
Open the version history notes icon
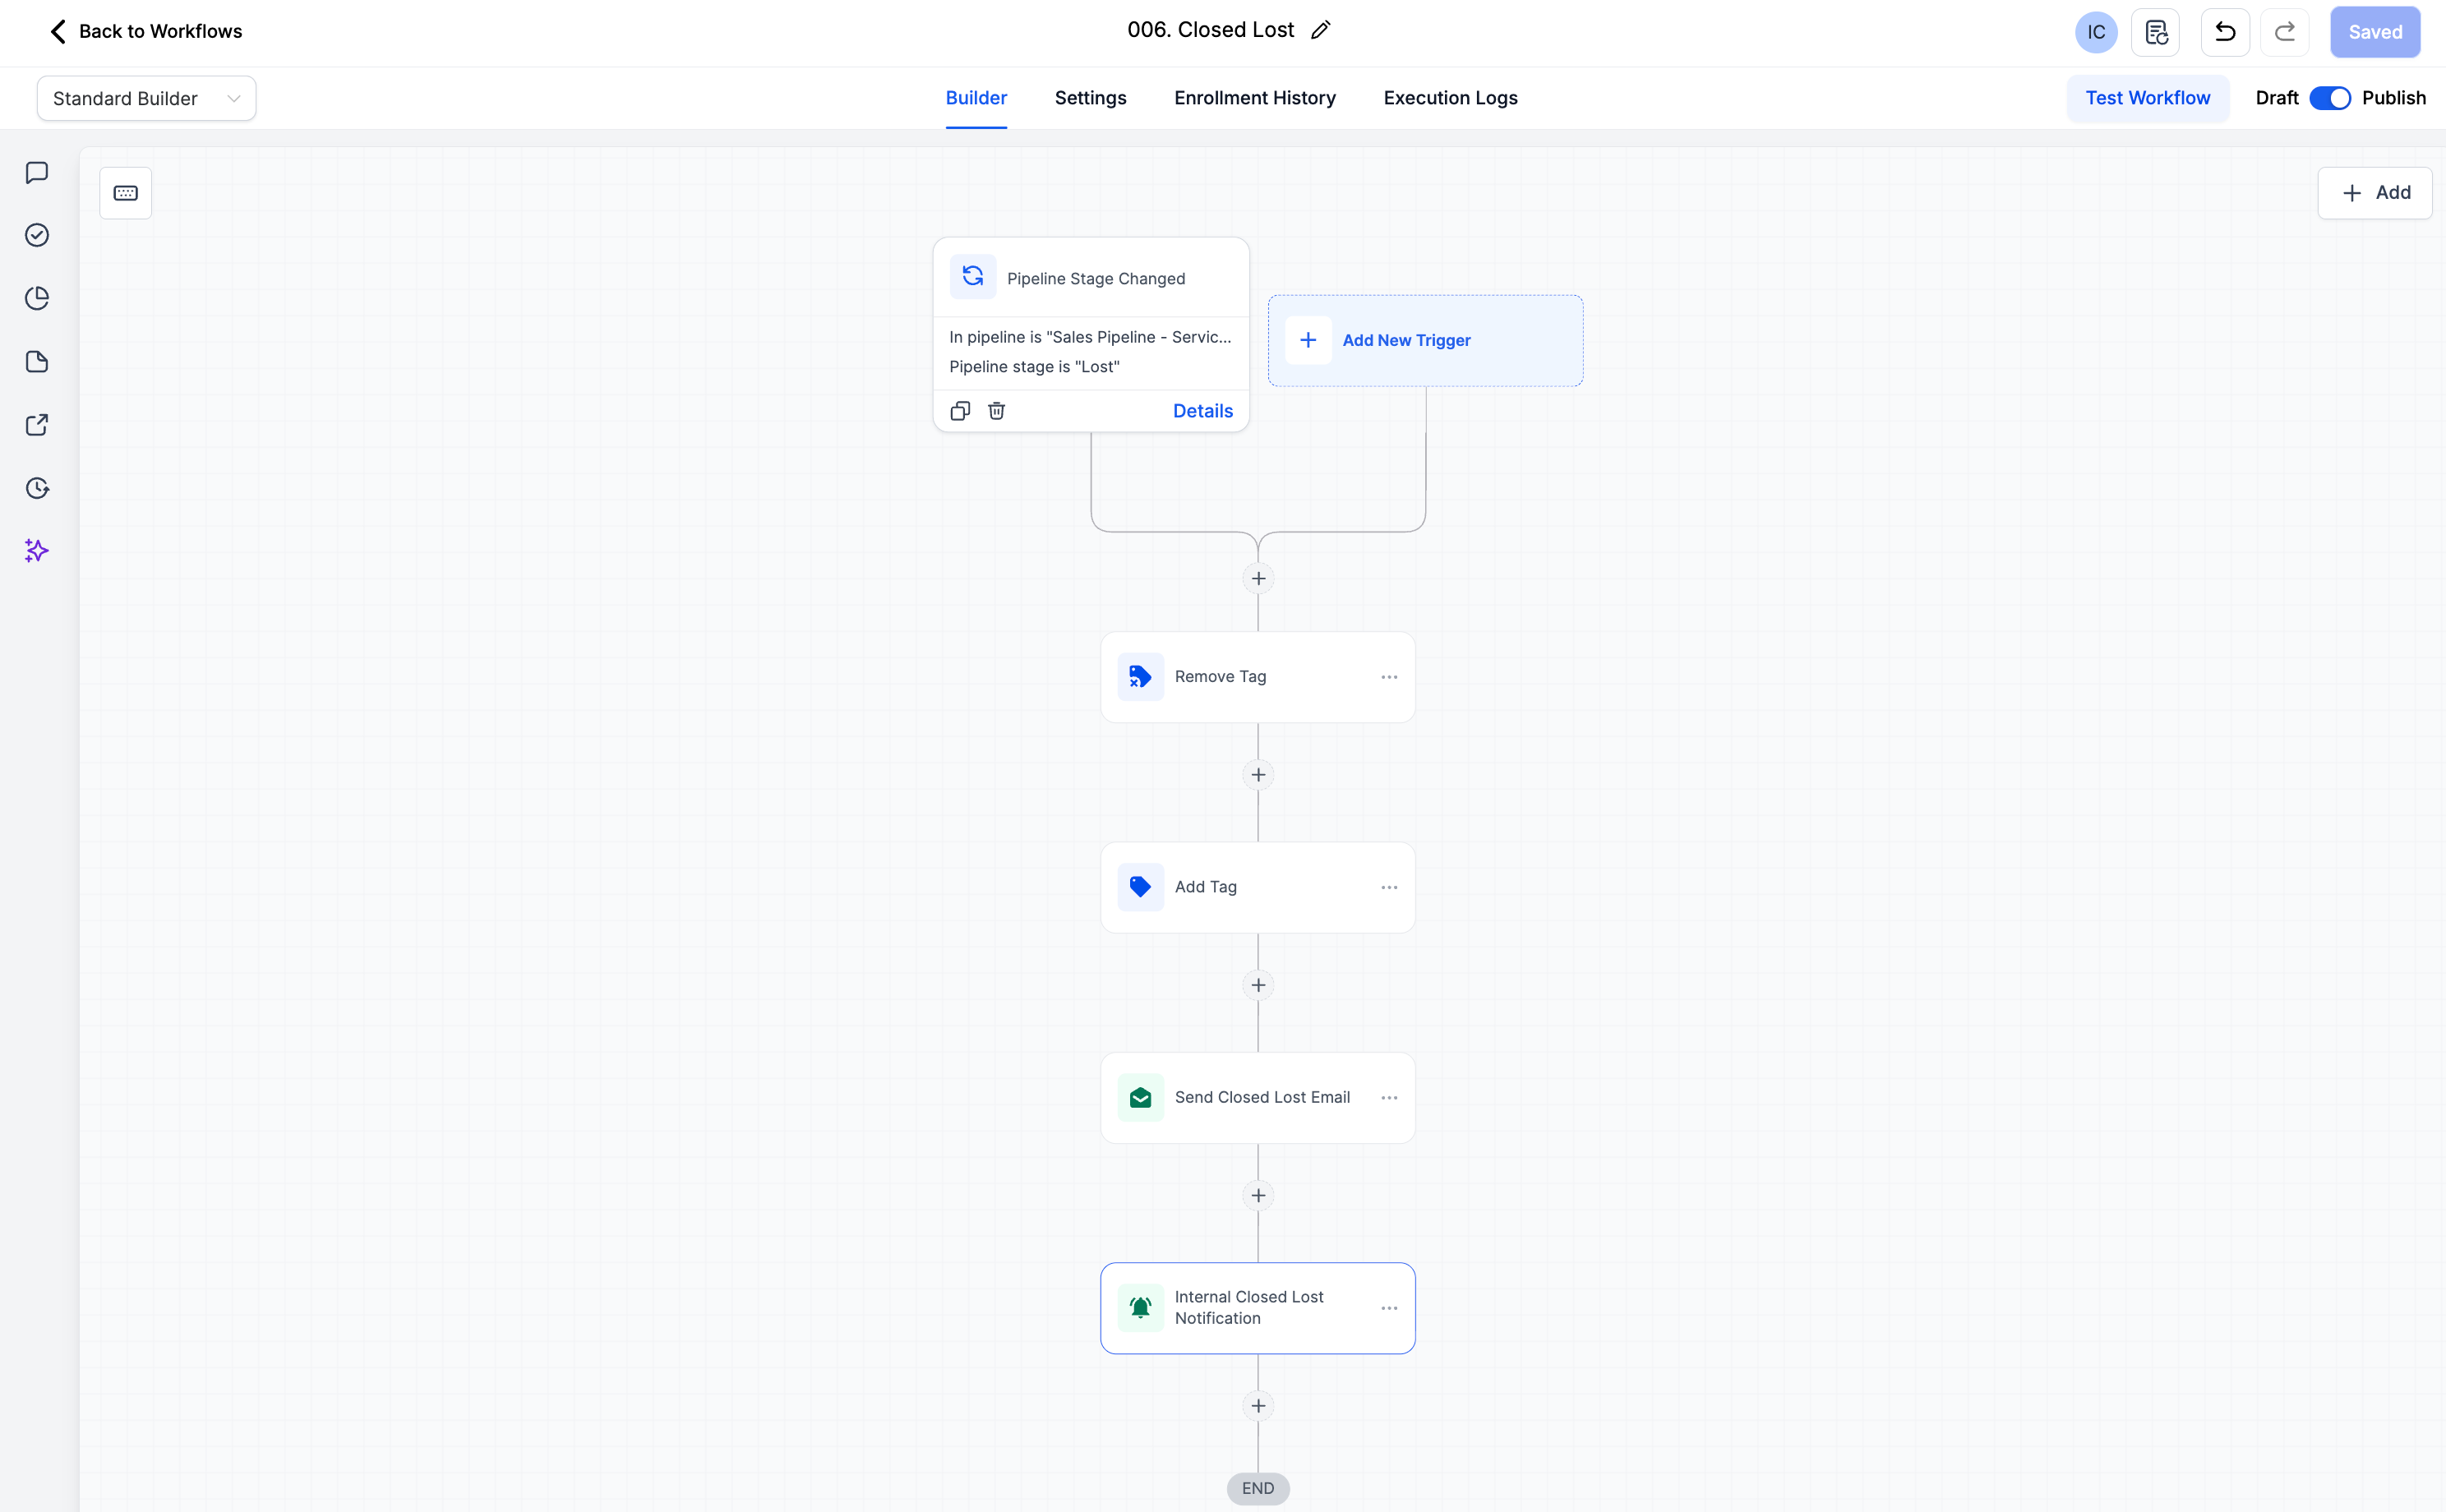coord(2156,32)
